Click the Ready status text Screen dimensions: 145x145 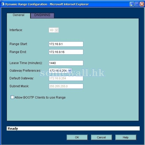(13, 129)
